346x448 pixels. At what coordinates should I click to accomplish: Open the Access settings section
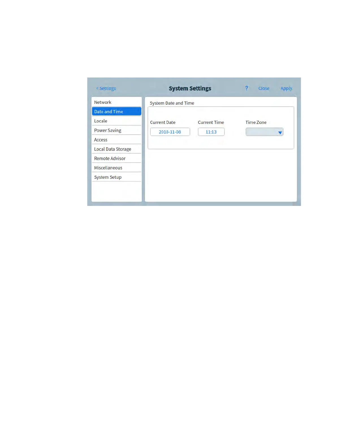point(116,139)
